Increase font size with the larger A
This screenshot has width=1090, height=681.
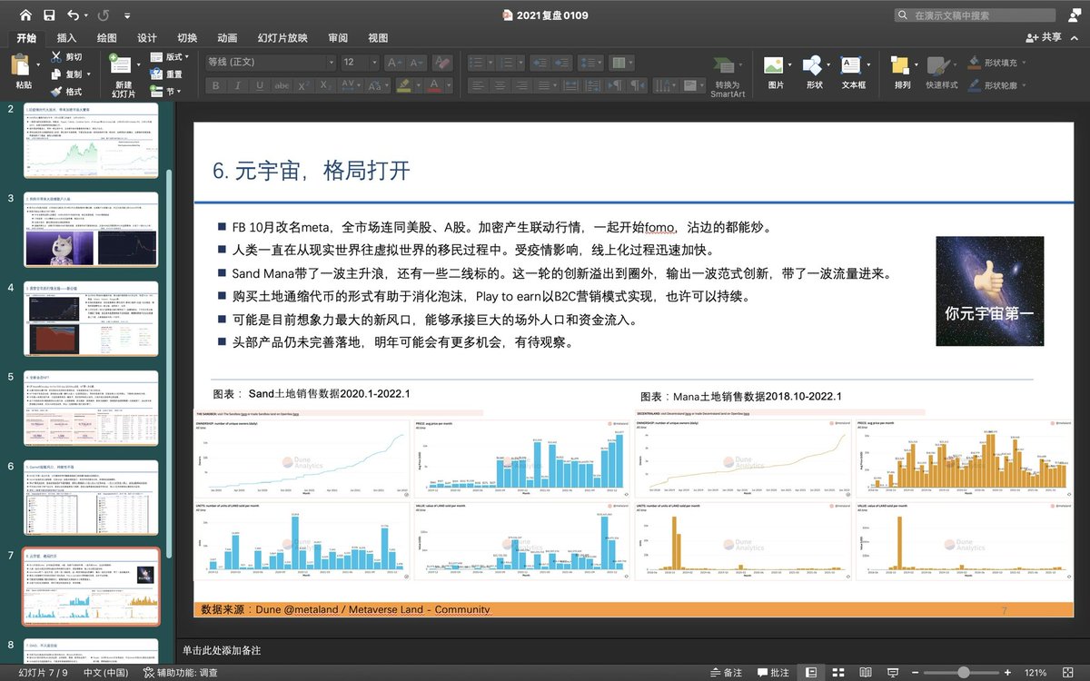(x=395, y=63)
